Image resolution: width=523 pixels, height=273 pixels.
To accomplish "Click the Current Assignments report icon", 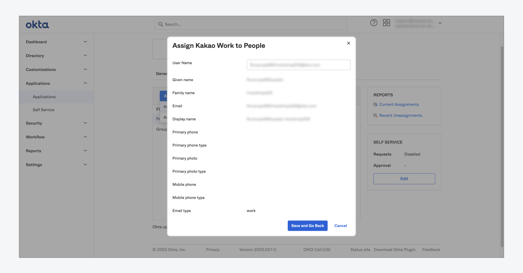I will tap(375, 104).
